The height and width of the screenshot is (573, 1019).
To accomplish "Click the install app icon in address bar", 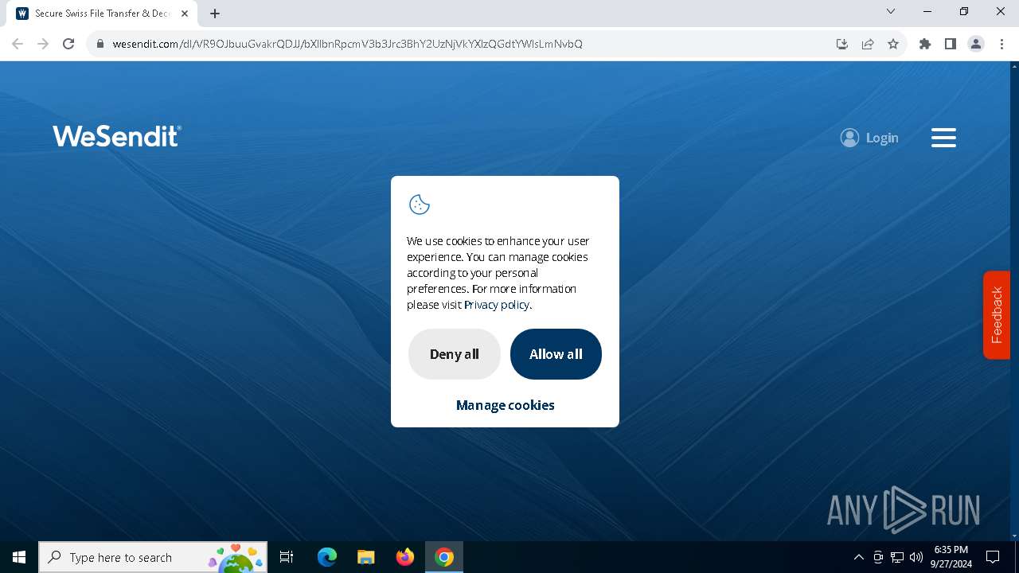I will [842, 44].
